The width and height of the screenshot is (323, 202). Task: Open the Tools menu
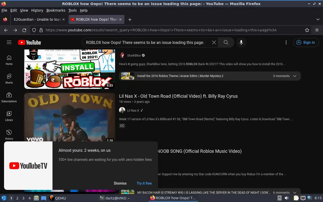(x=72, y=10)
